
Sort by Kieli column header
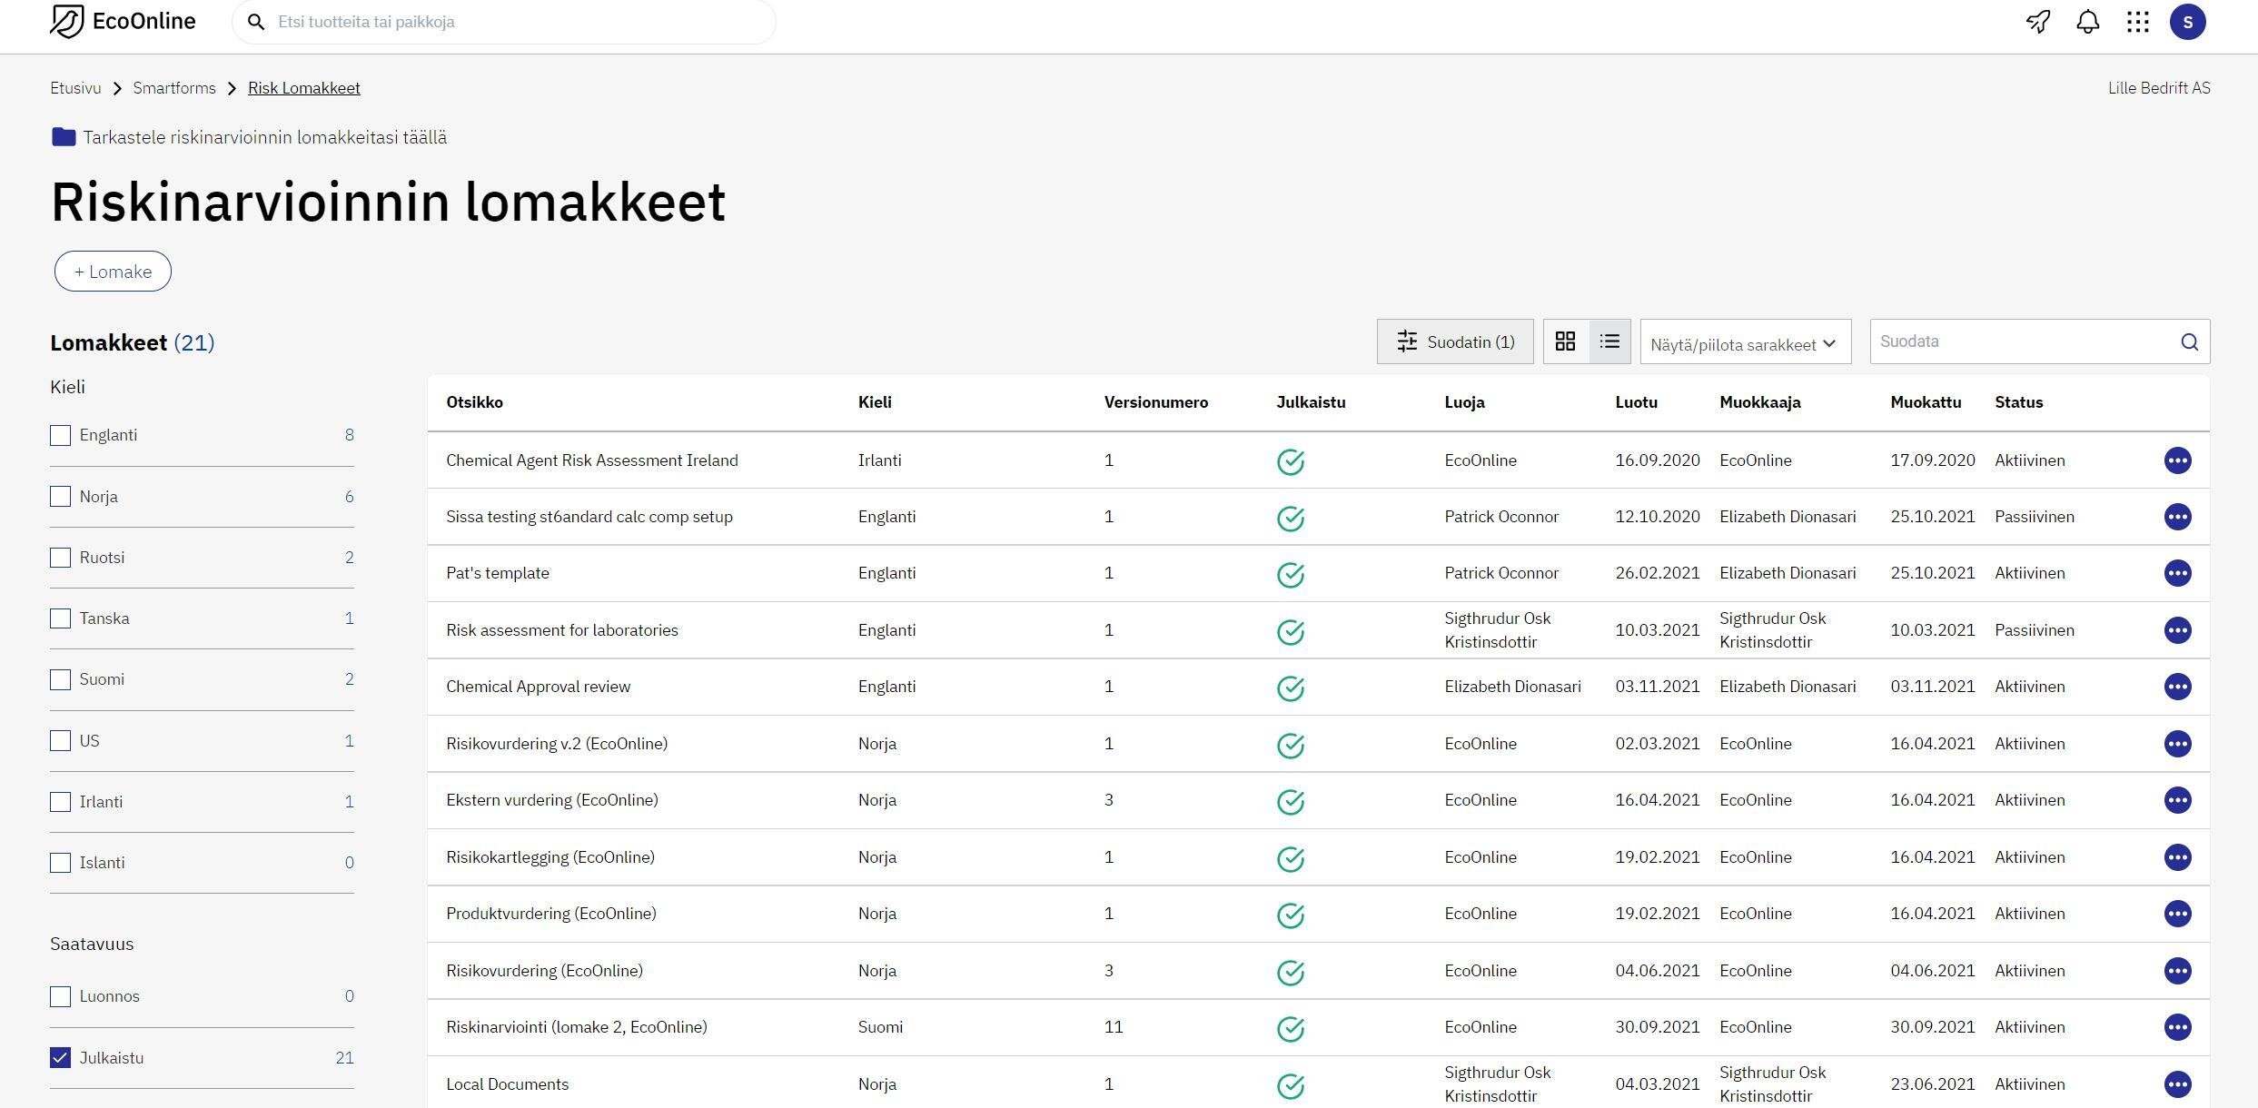(x=875, y=402)
